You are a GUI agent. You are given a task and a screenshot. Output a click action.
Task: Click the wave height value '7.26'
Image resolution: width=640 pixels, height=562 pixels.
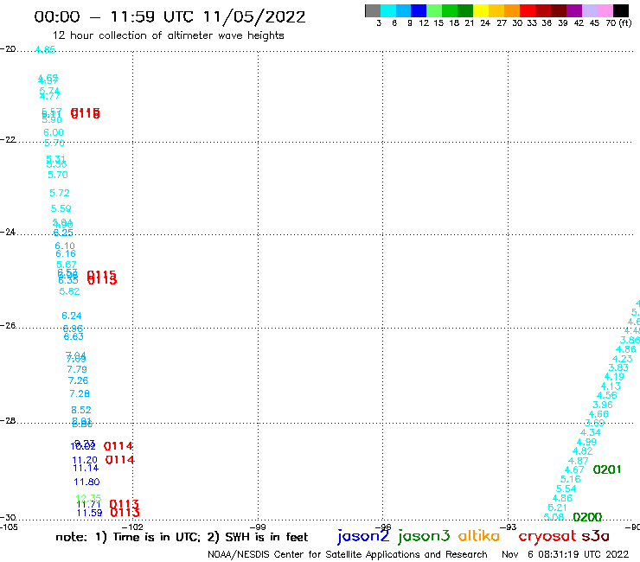pos(79,380)
